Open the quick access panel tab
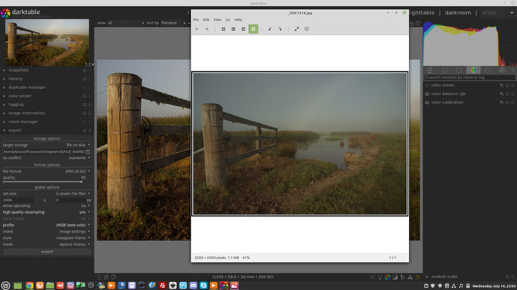This screenshot has height=290, width=517. (430, 70)
